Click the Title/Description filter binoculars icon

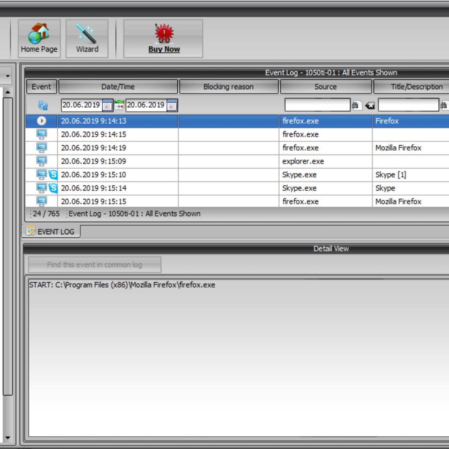[x=444, y=106]
